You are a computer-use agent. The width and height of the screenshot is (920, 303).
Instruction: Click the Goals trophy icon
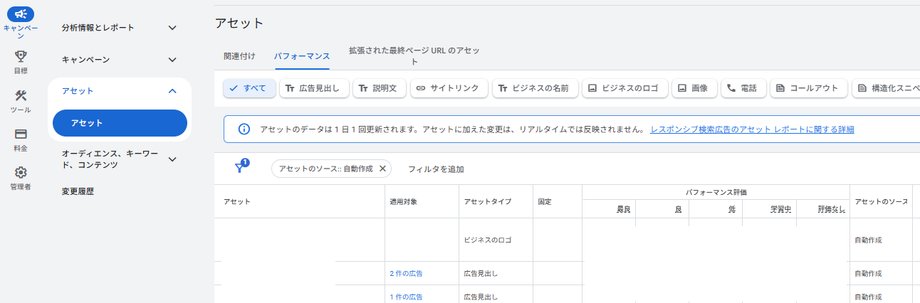[21, 56]
